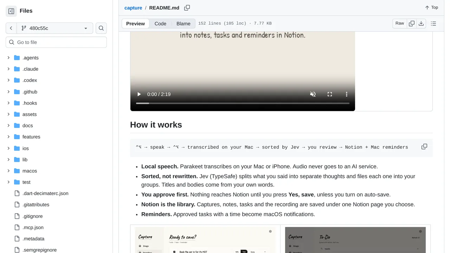
Task: Jump to Top of the page
Action: point(431,7)
